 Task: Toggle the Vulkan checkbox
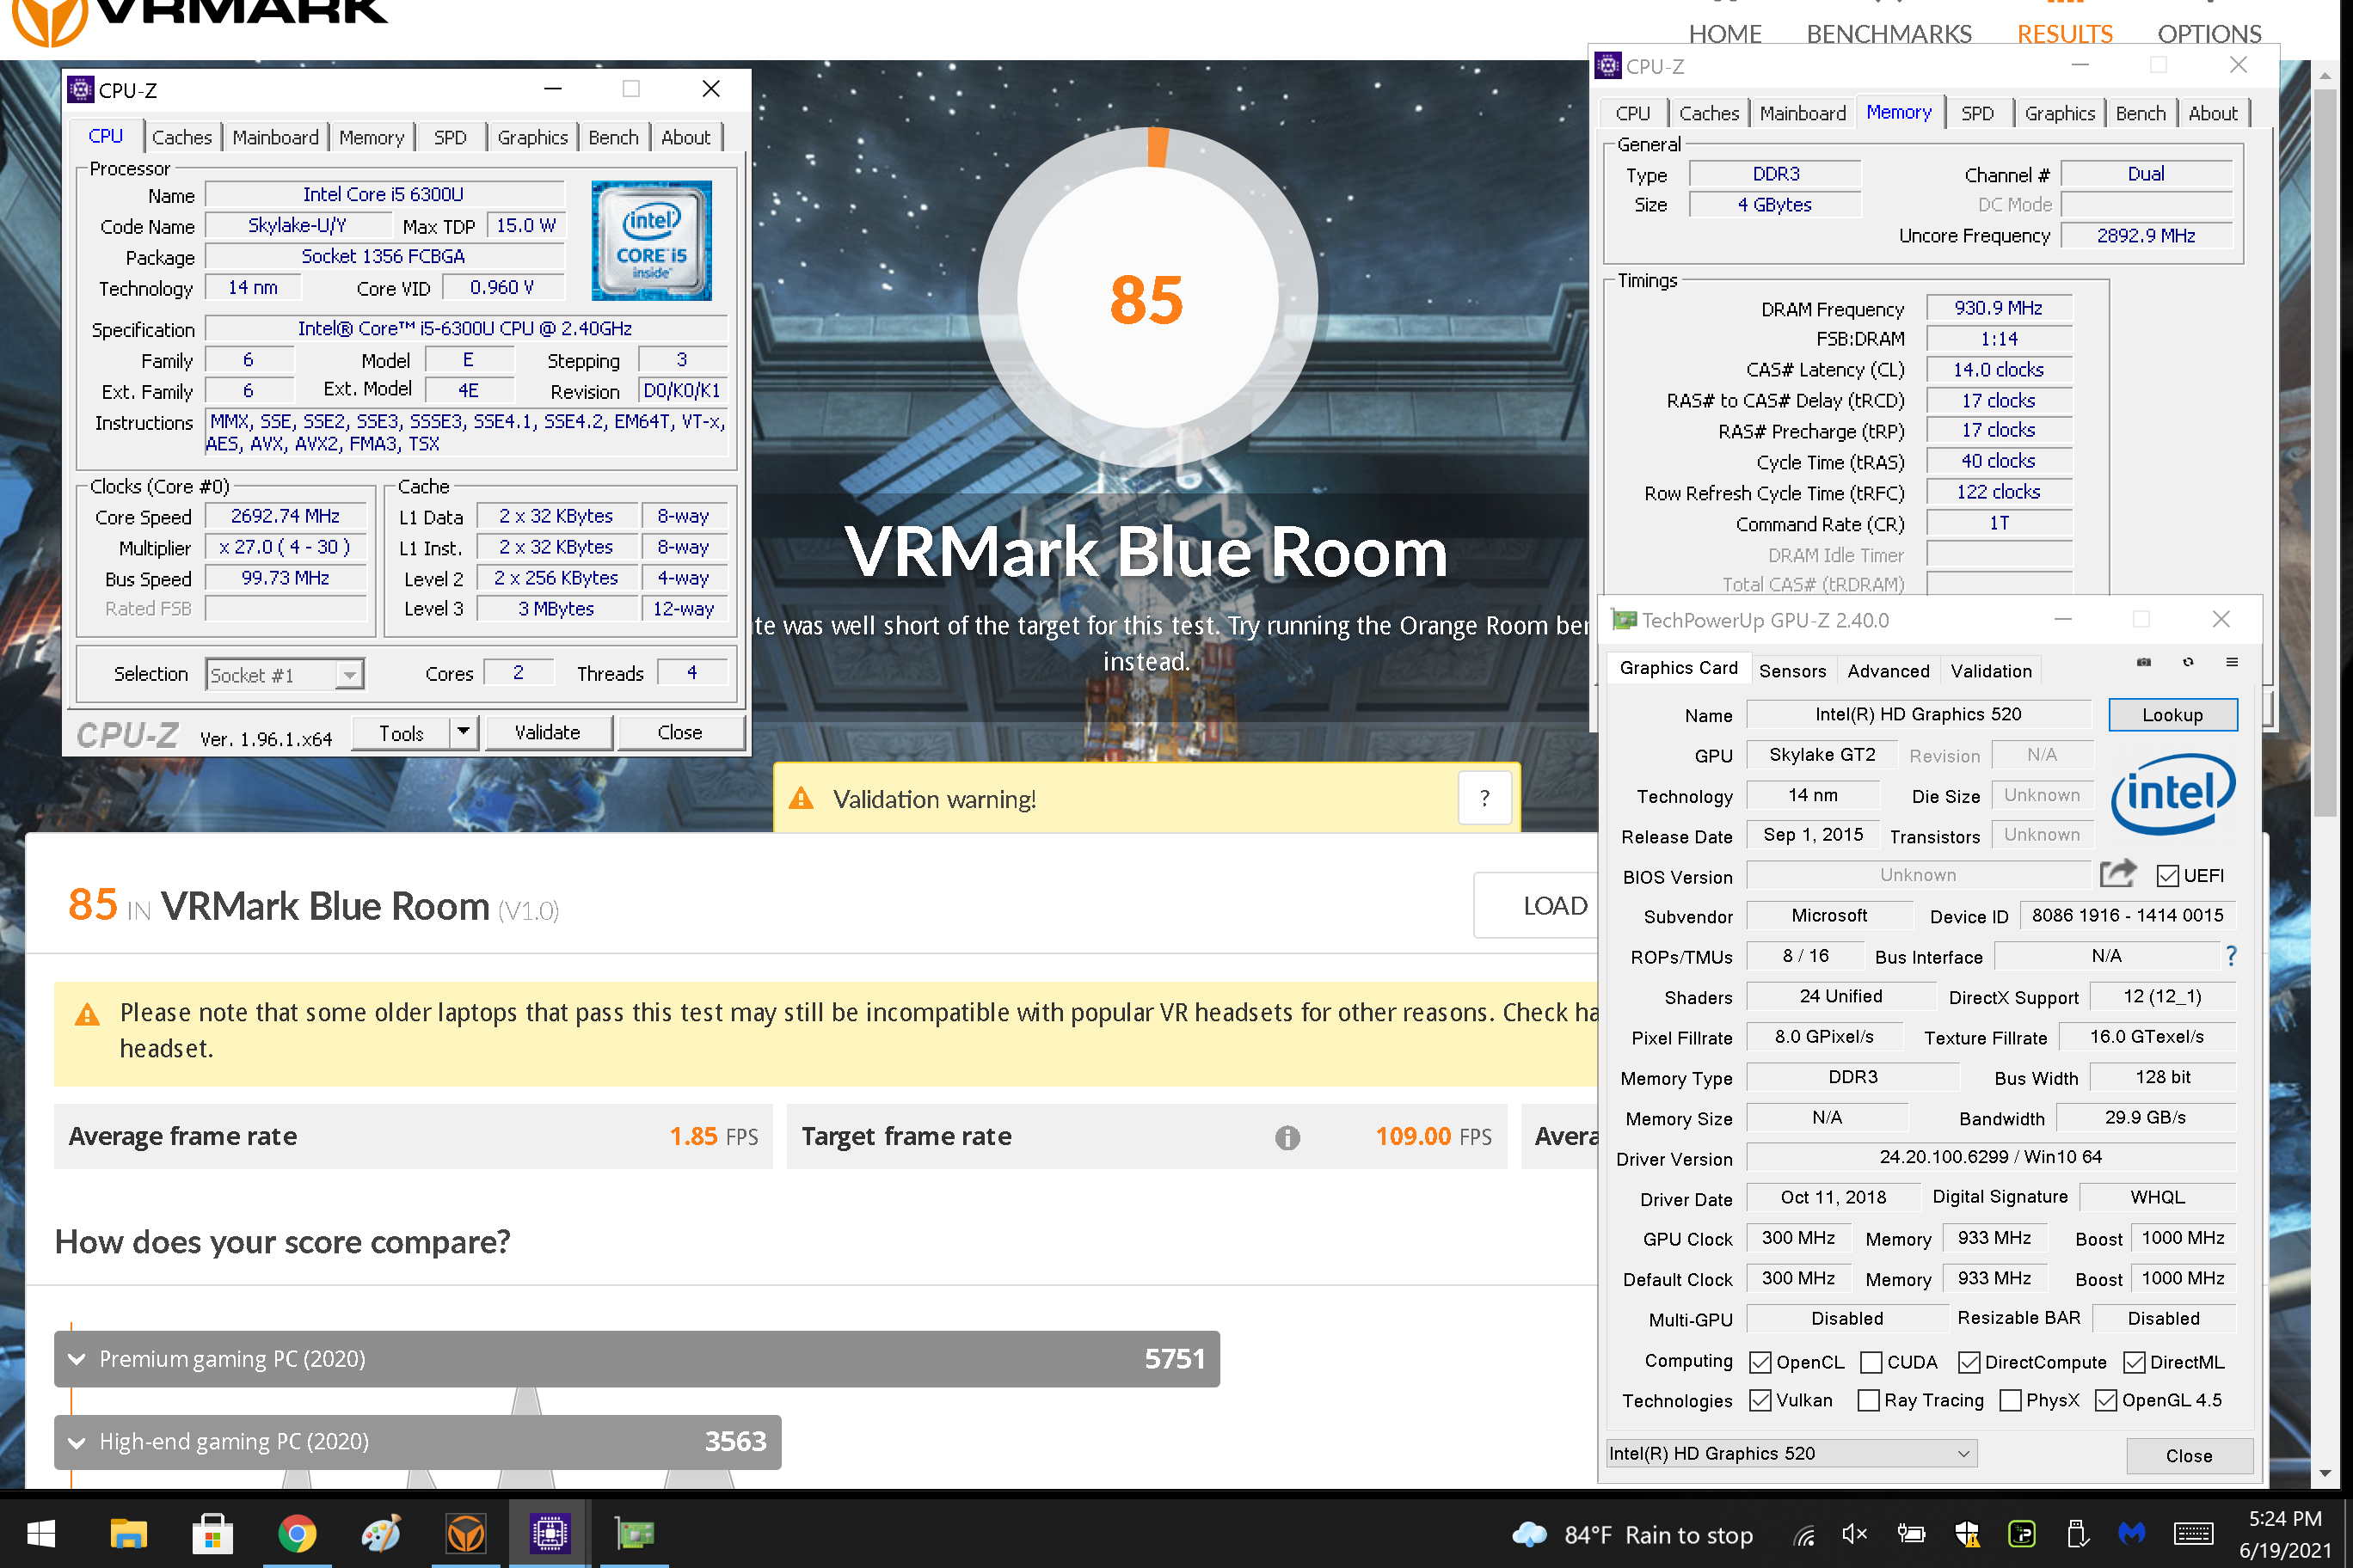tap(1760, 1401)
